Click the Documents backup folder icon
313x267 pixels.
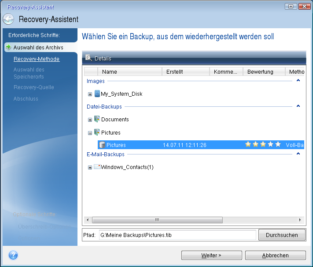pos(97,119)
